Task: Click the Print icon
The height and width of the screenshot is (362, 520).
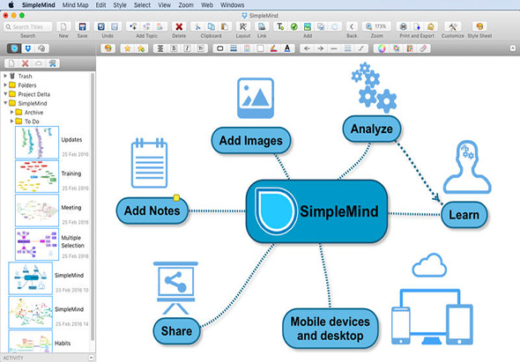Action: pos(404,26)
